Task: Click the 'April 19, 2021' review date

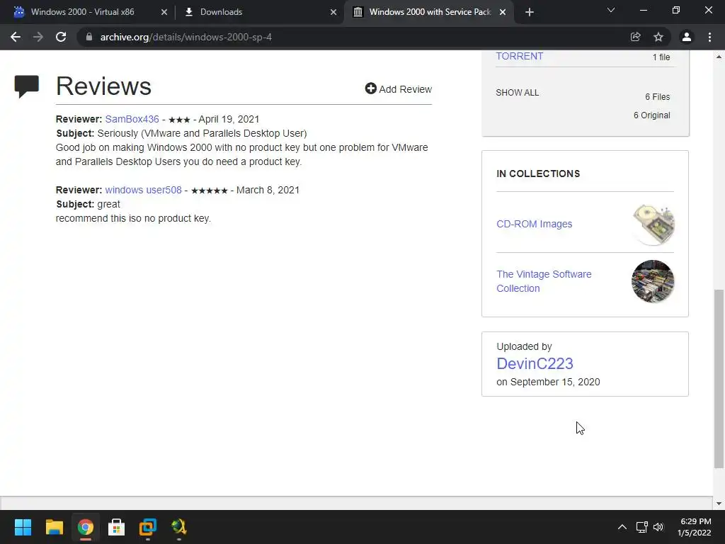Action: [229, 119]
